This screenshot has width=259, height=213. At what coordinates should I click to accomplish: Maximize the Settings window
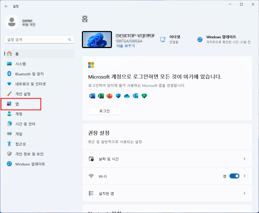click(241, 4)
